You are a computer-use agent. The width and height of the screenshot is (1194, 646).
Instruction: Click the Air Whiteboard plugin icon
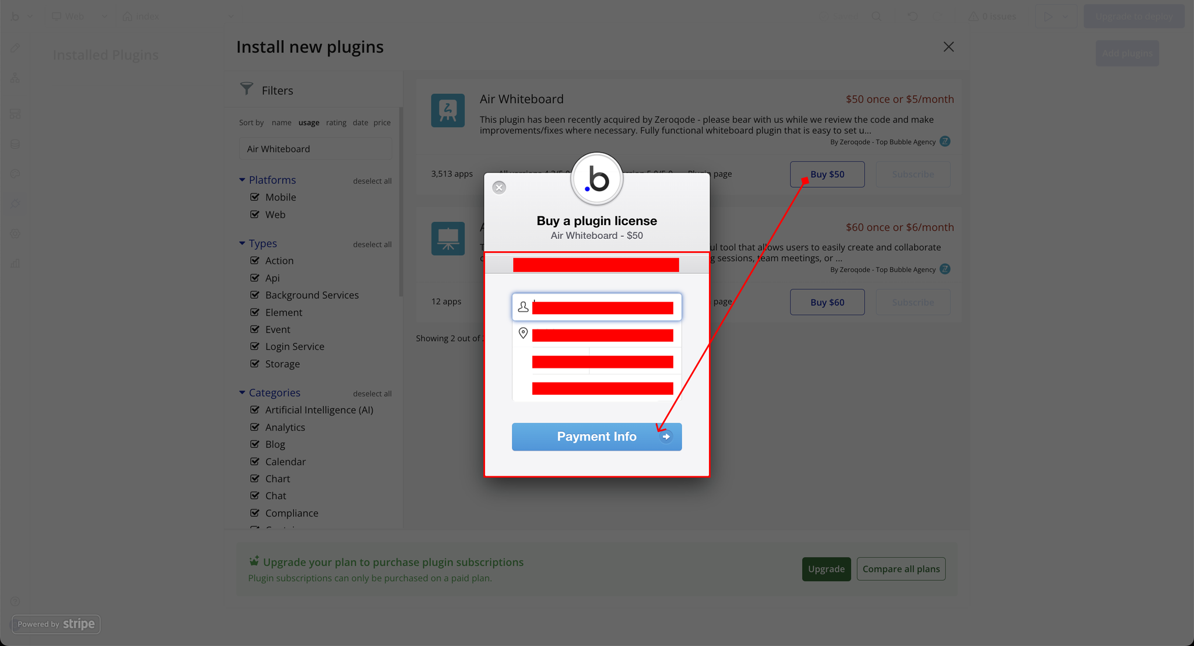point(448,110)
